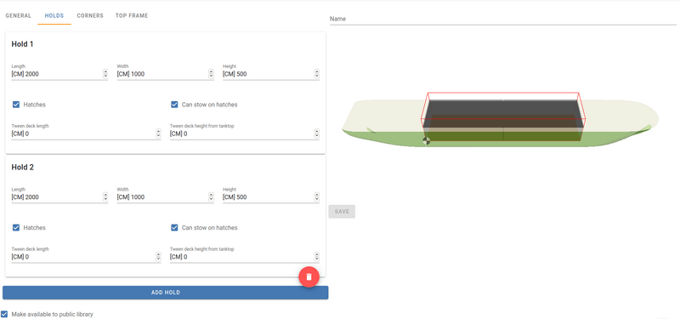Adjust Hold 2 Tween deck length stepper
Image resolution: width=680 pixels, height=319 pixels.
[158, 257]
